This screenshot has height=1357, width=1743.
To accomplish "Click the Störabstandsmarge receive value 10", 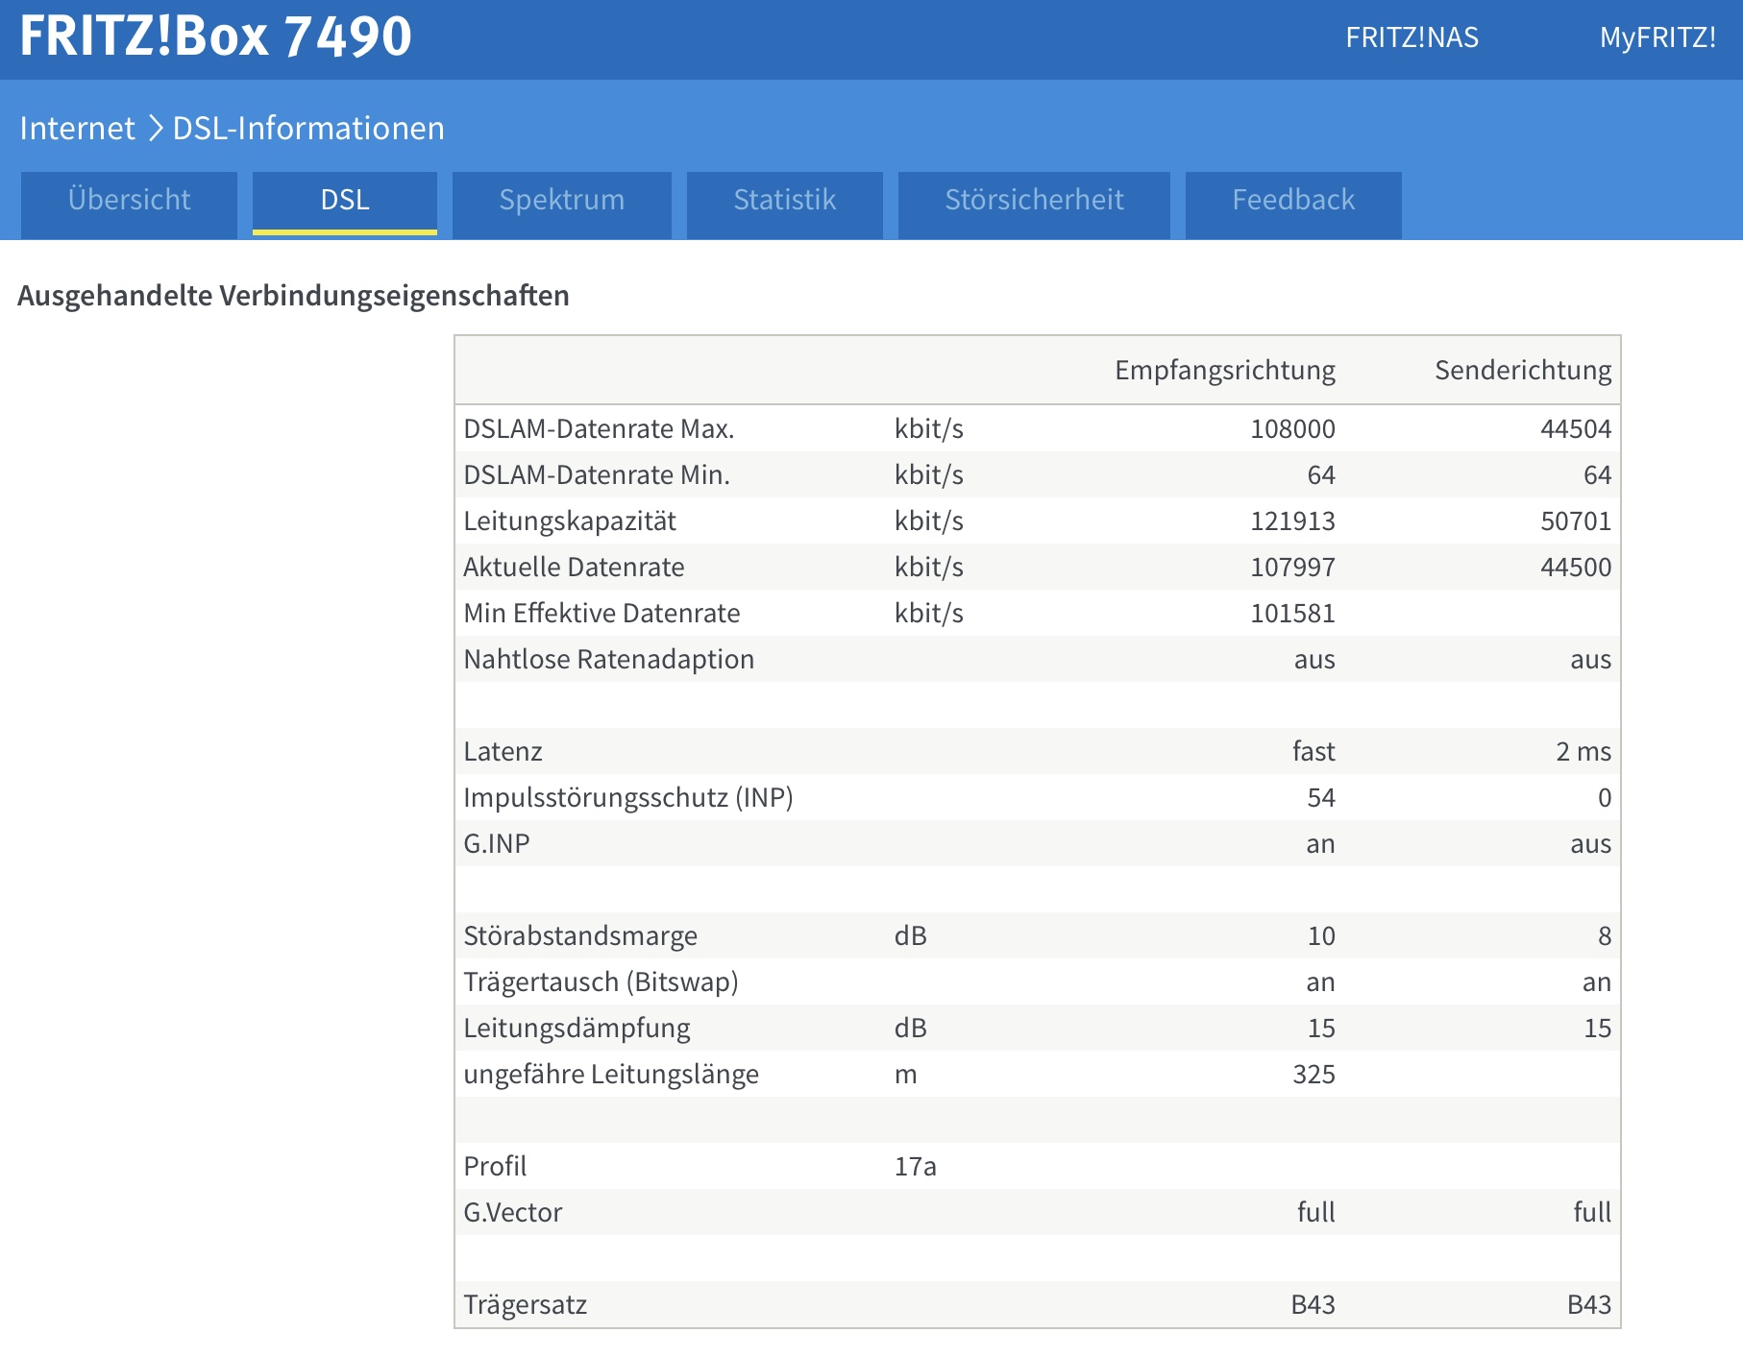I will [1321, 935].
